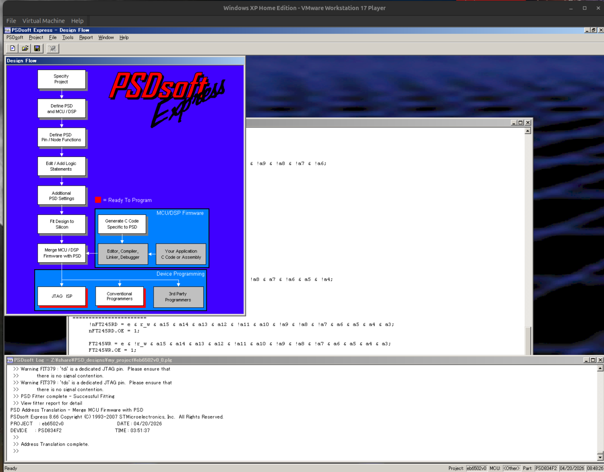Screen dimensions: 604x472
Task: Click the '!nFT245RD = e & r_w' equation line
Action: tap(241, 325)
